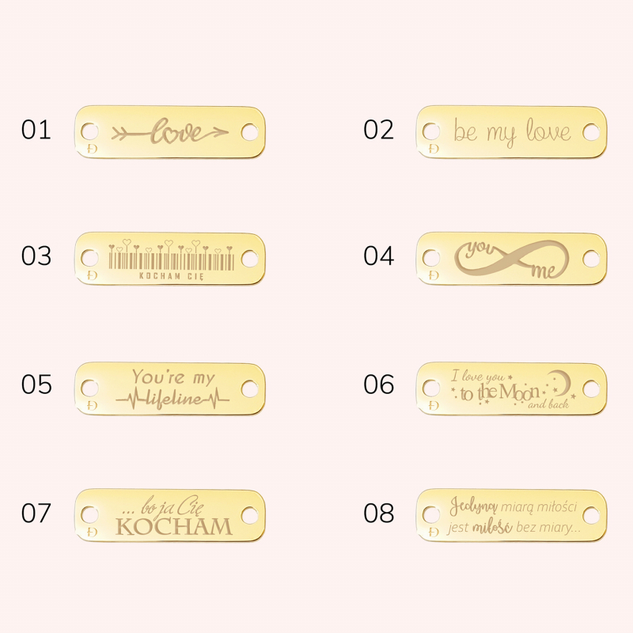633x633 pixels.
Task: Click the heart in the love script
Action: pyautogui.click(x=172, y=136)
